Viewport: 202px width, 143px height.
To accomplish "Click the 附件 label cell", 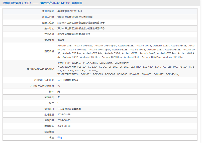I will coord(29,92).
